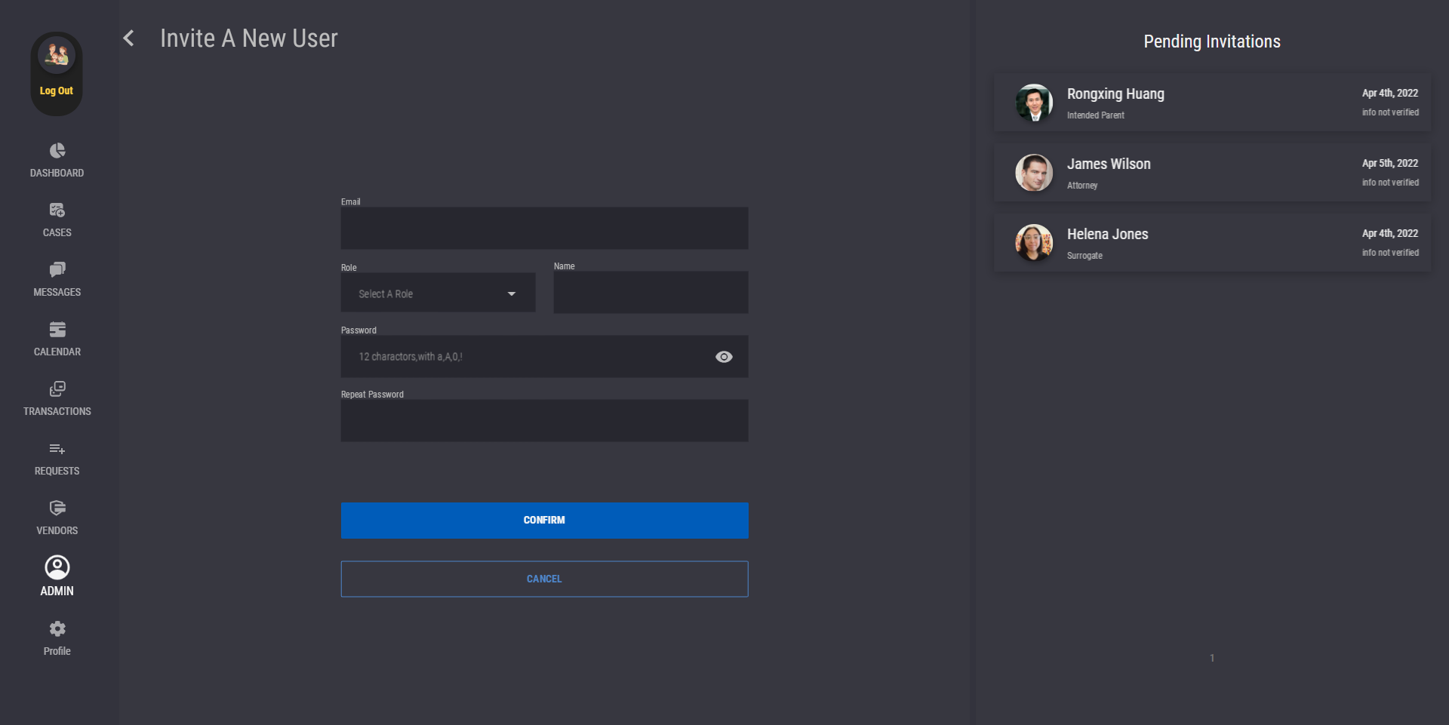Expand the Select A Role dropdown
The height and width of the screenshot is (725, 1449).
tap(438, 293)
